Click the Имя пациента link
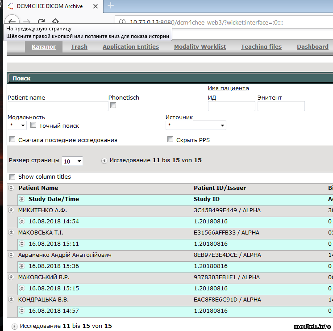 pyautogui.click(x=228, y=88)
